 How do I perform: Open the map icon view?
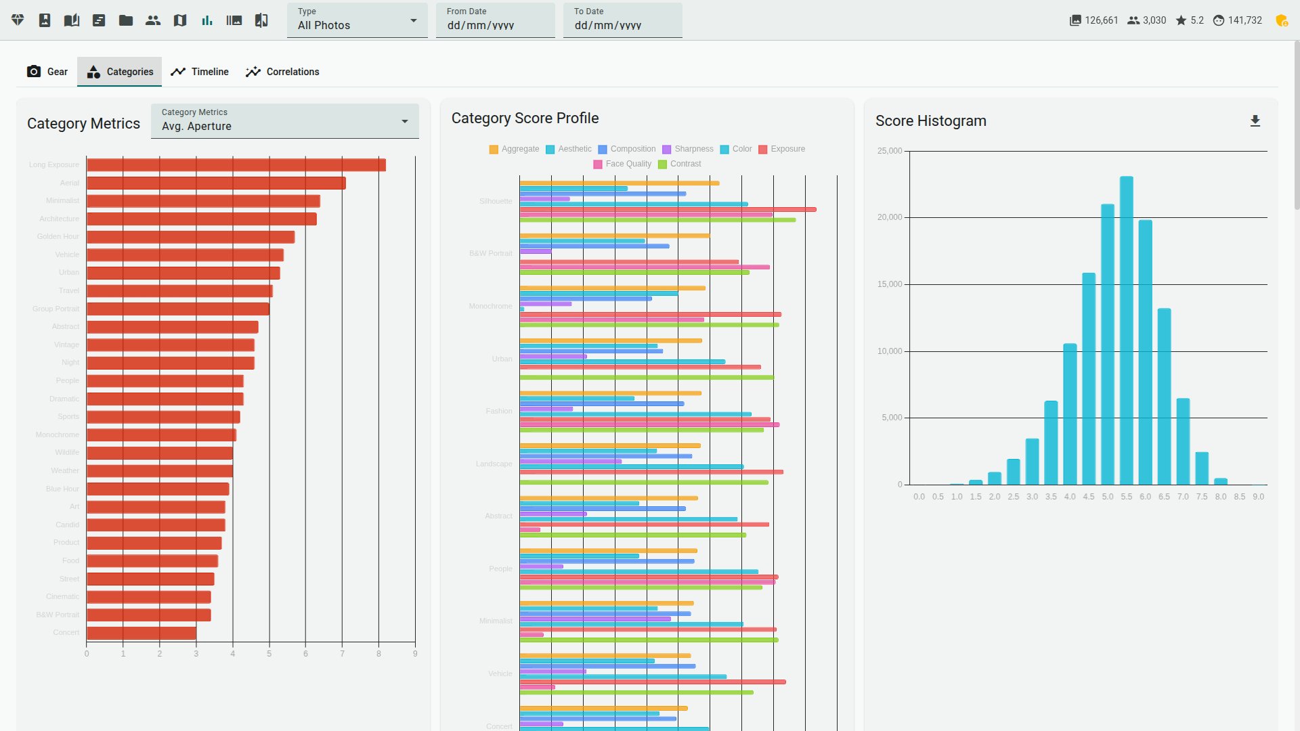(x=180, y=20)
